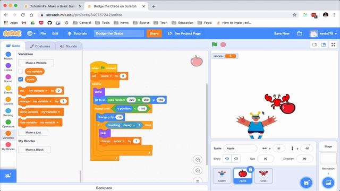The width and height of the screenshot is (340, 191).
Task: Open the Chrome menu three dots
Action: tap(334, 15)
